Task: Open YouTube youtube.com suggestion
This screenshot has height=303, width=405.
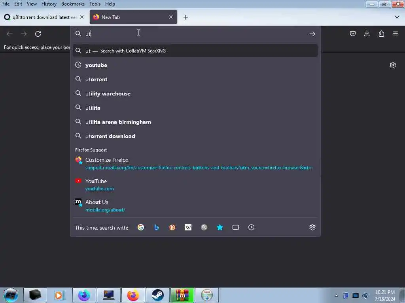Action: 195,185
